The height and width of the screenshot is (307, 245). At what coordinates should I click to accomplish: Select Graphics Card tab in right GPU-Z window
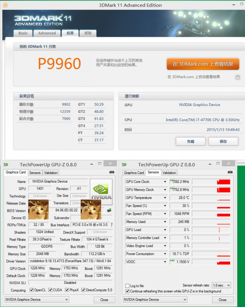(134, 173)
